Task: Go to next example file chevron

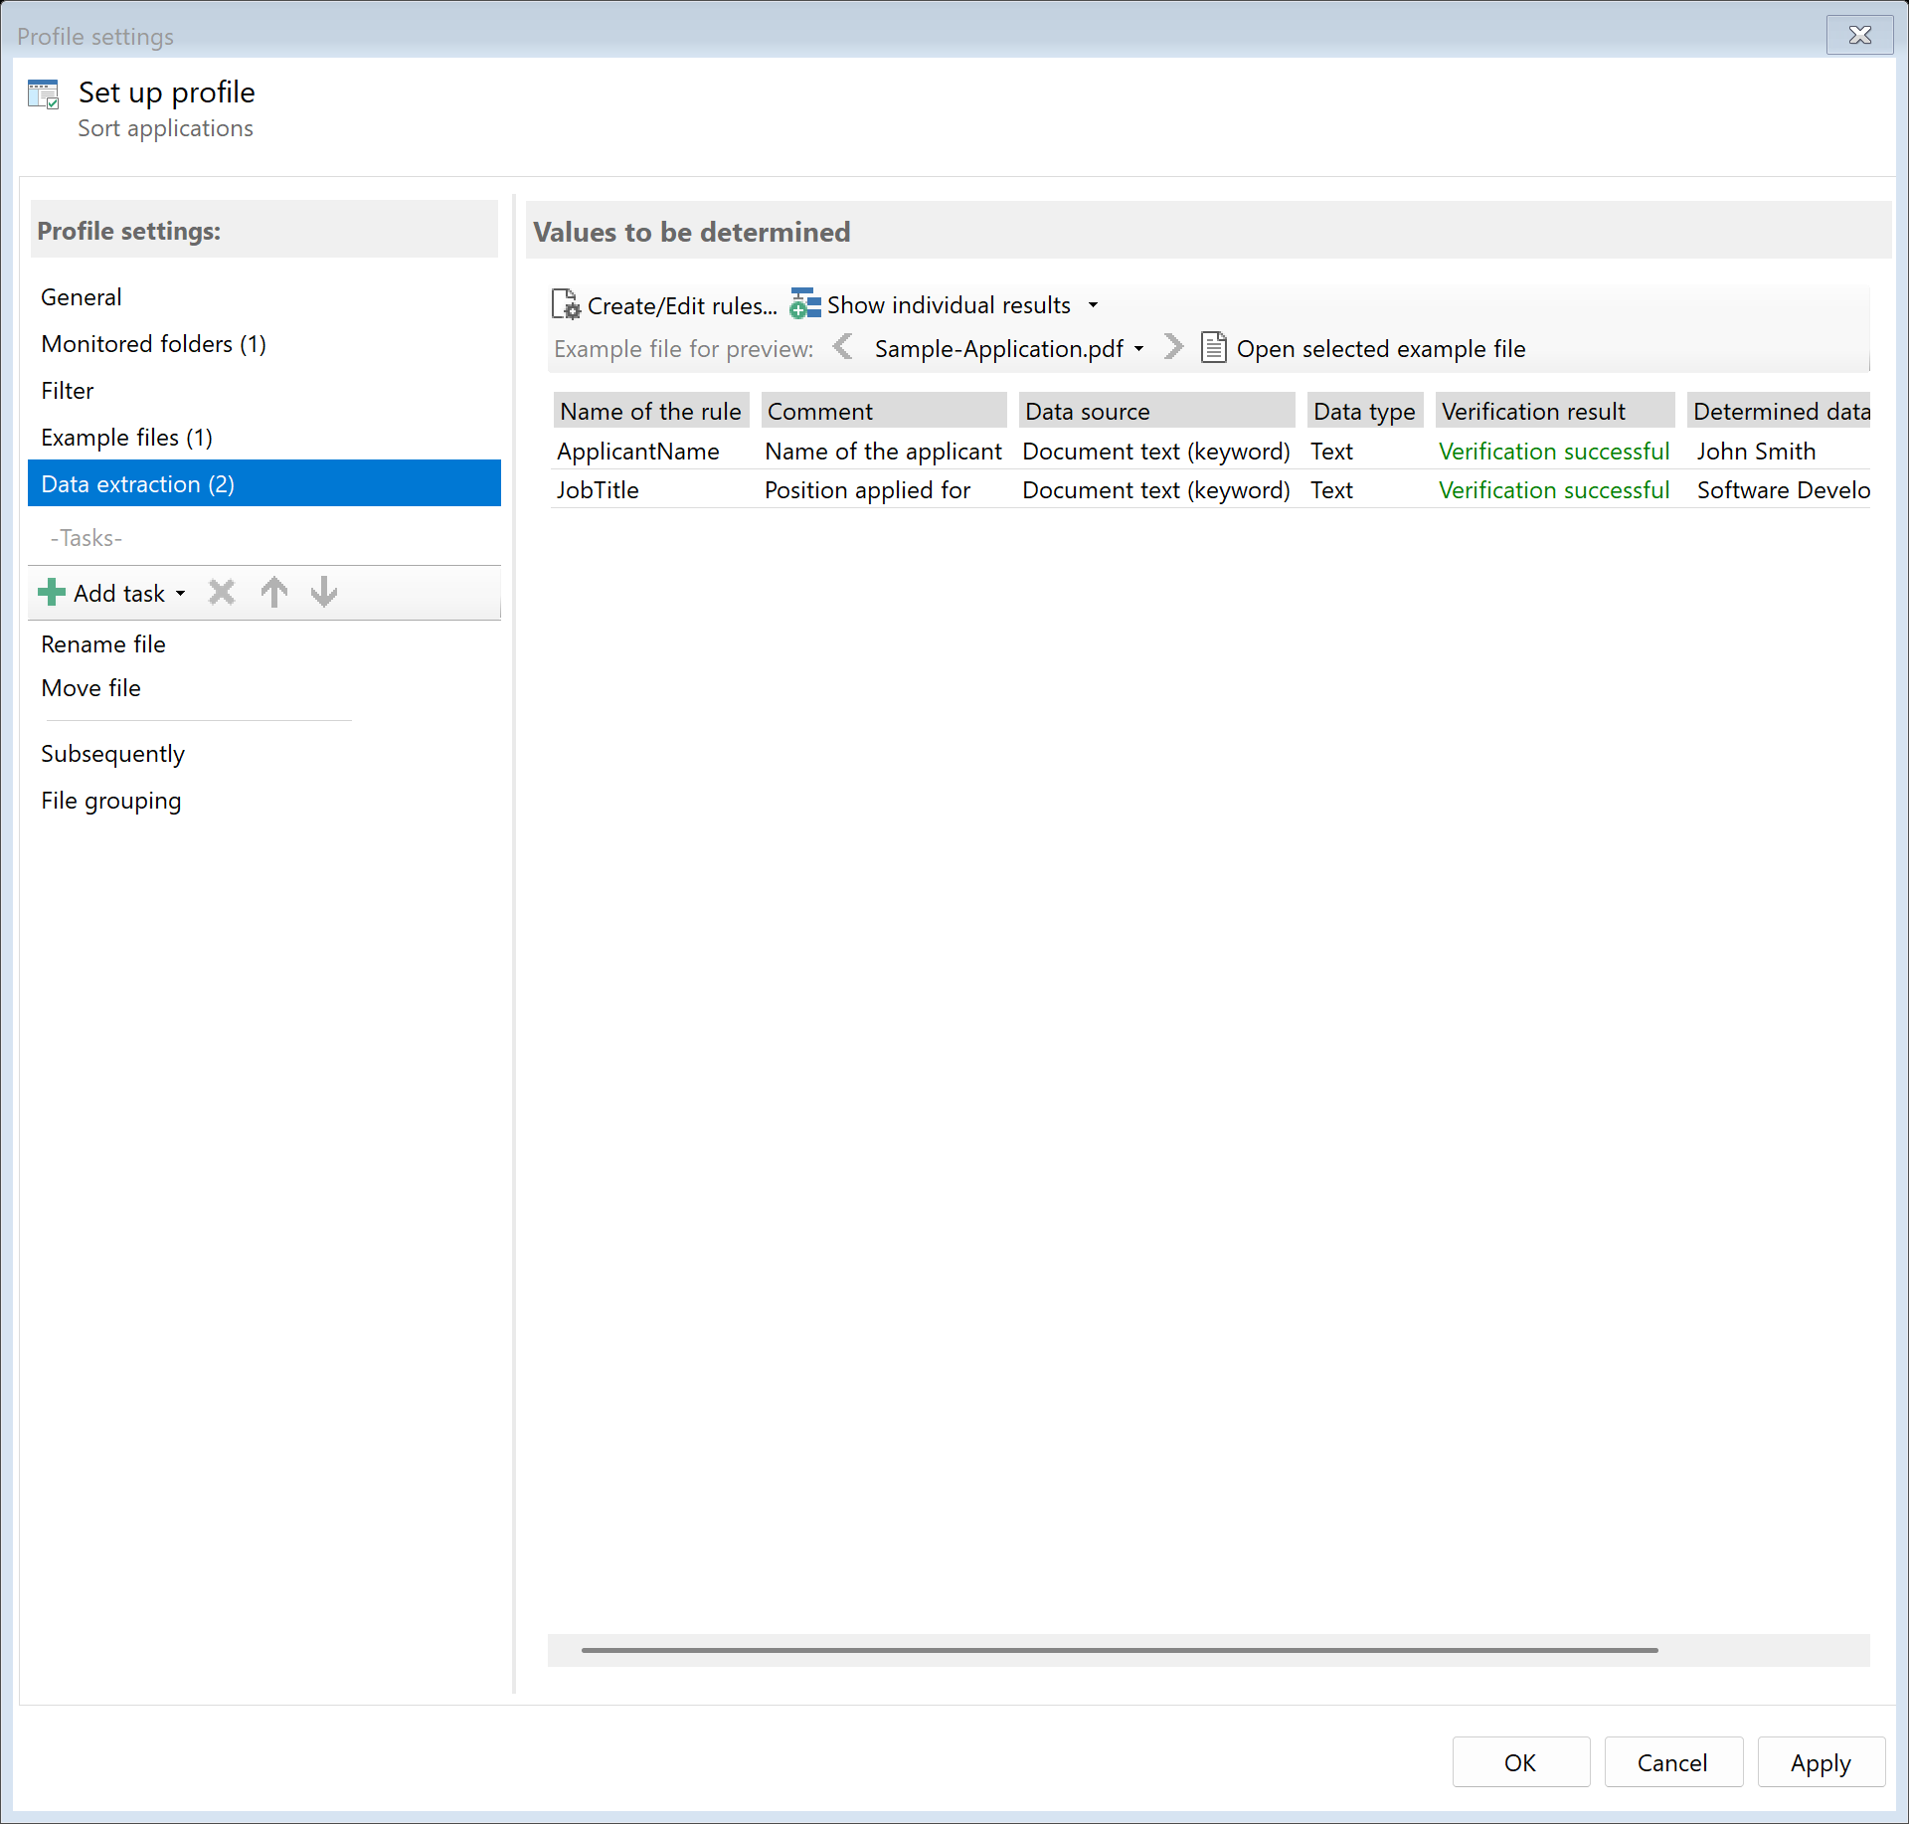Action: 1173,347
